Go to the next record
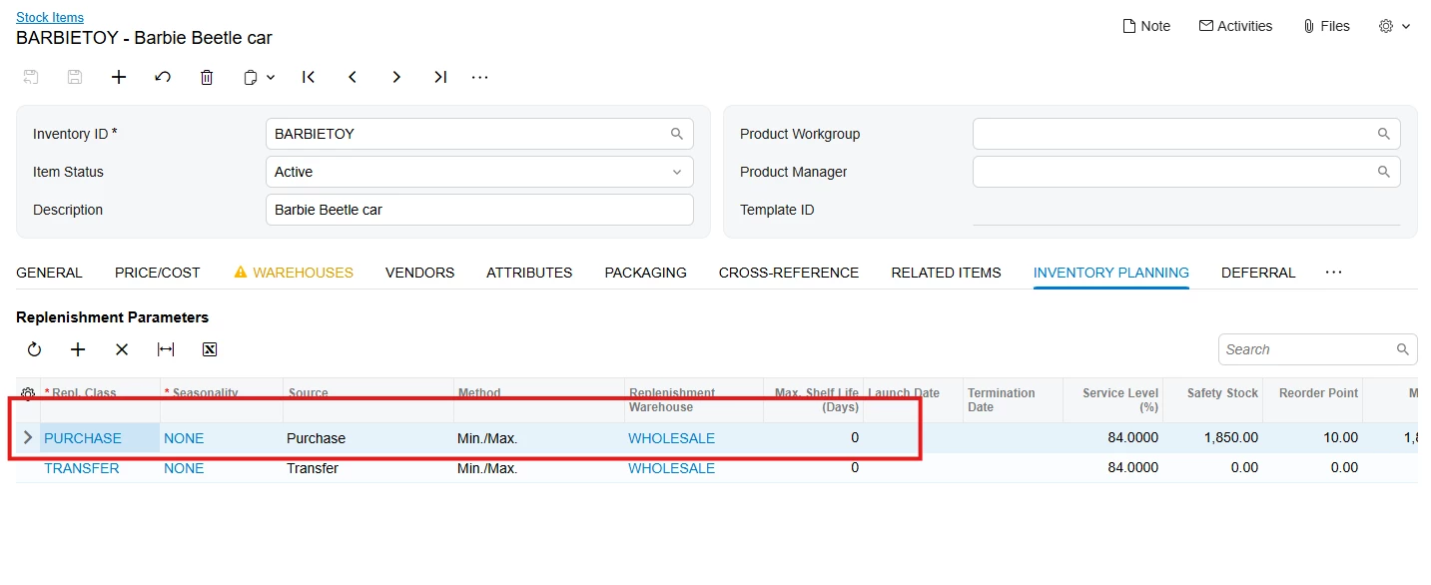Image resolution: width=1431 pixels, height=585 pixels. pos(396,77)
